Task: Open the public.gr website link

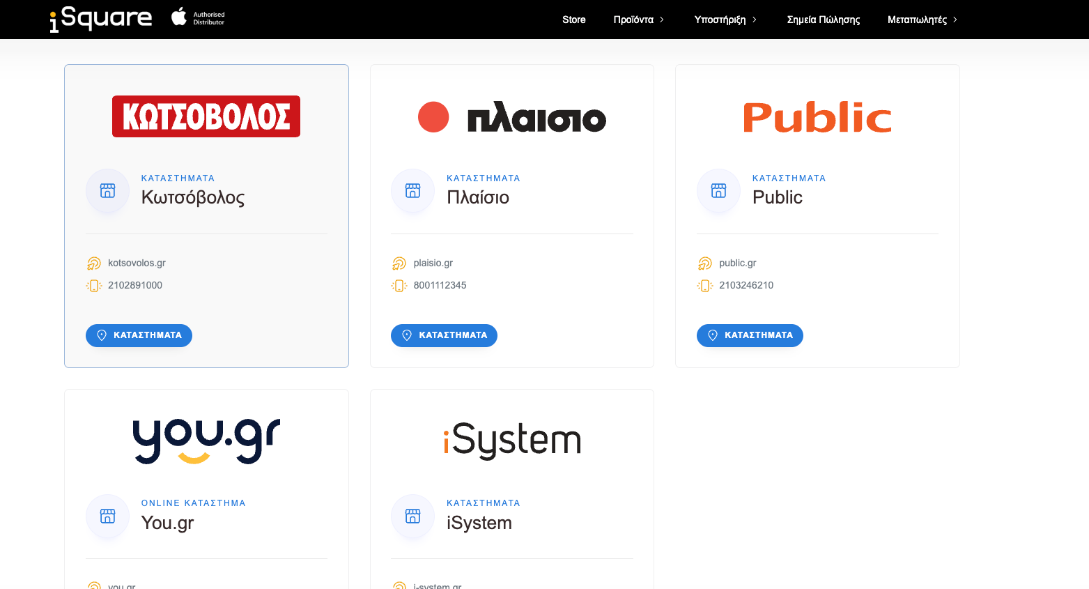Action: tap(738, 263)
